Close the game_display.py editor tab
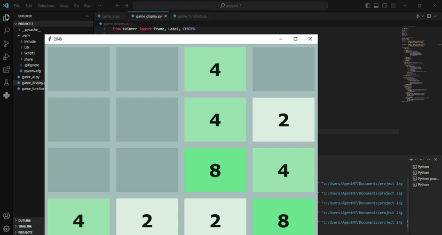 165,17
